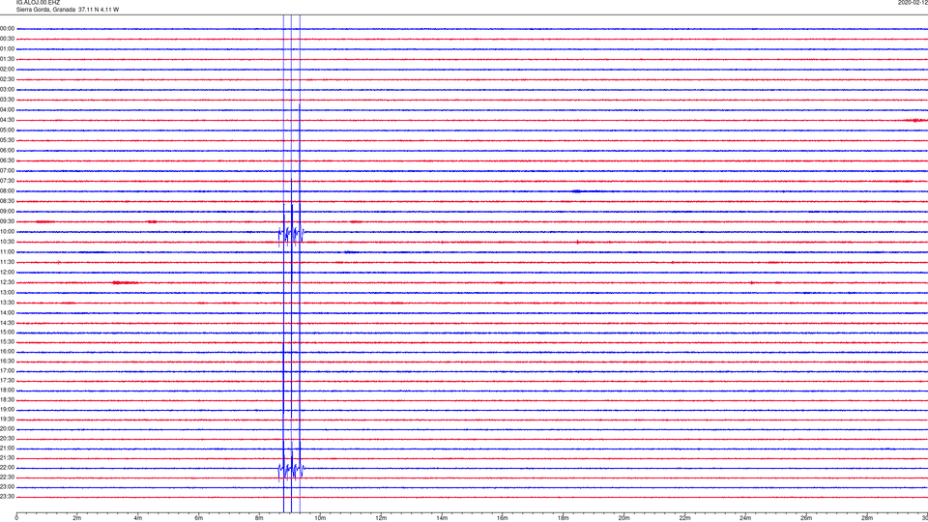Select the 02:30 trace label
The width and height of the screenshot is (928, 522).
click(x=7, y=79)
